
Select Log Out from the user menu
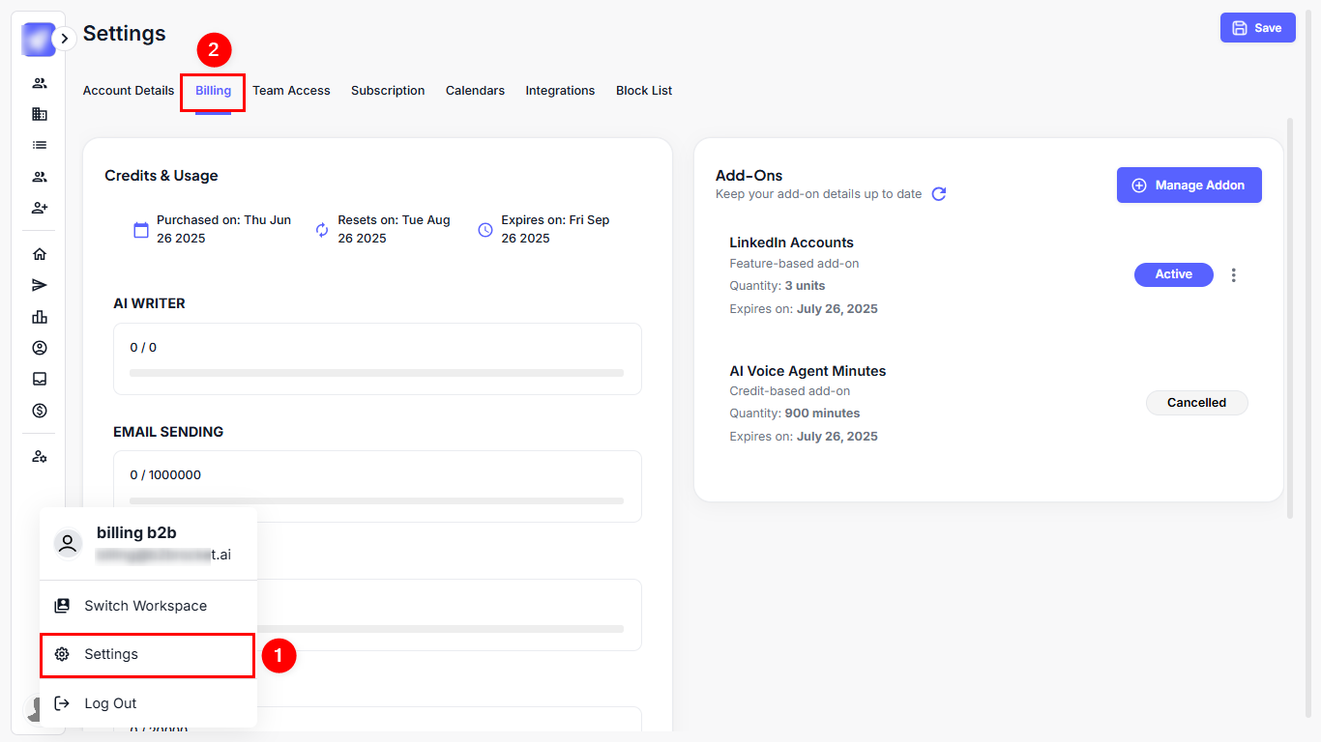[x=110, y=703]
